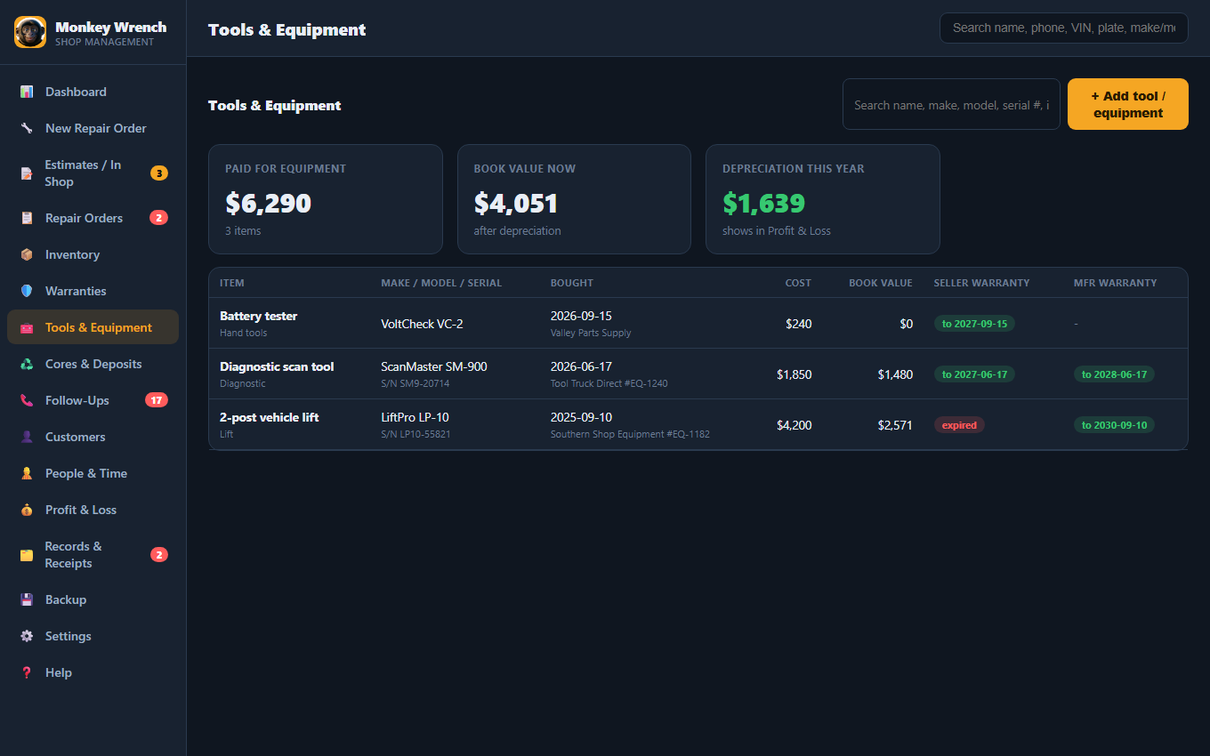Click the Follow-Ups badge showing 17
The height and width of the screenshot is (756, 1210).
coord(157,400)
